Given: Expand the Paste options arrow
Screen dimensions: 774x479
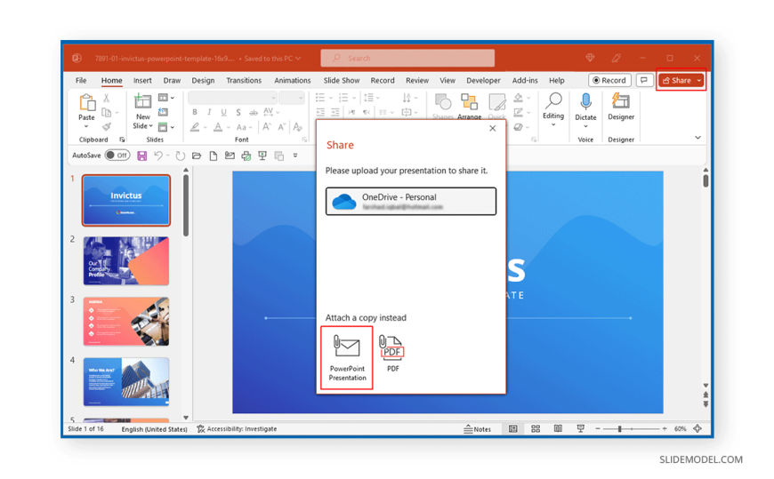Looking at the screenshot, I should [86, 127].
